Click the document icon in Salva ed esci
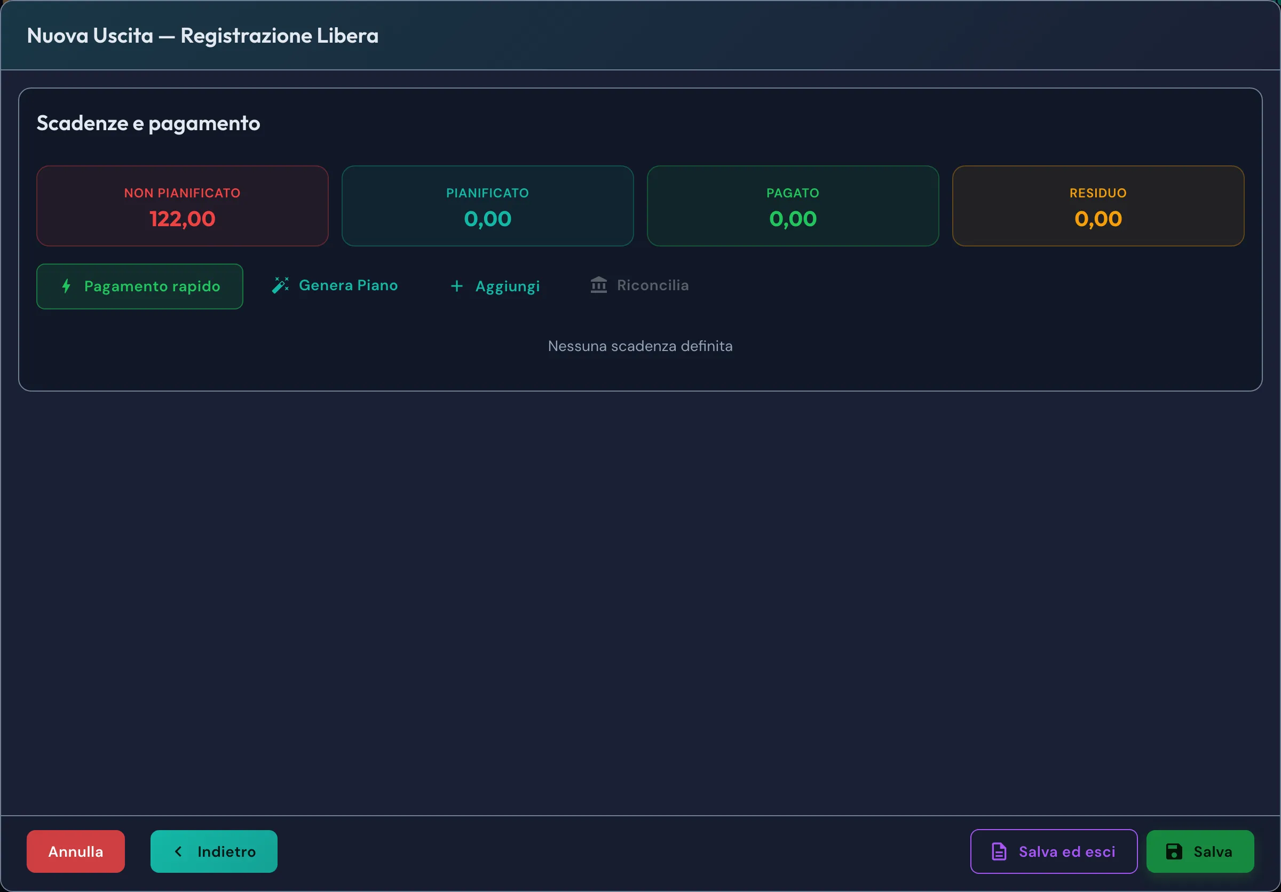 pos(999,851)
